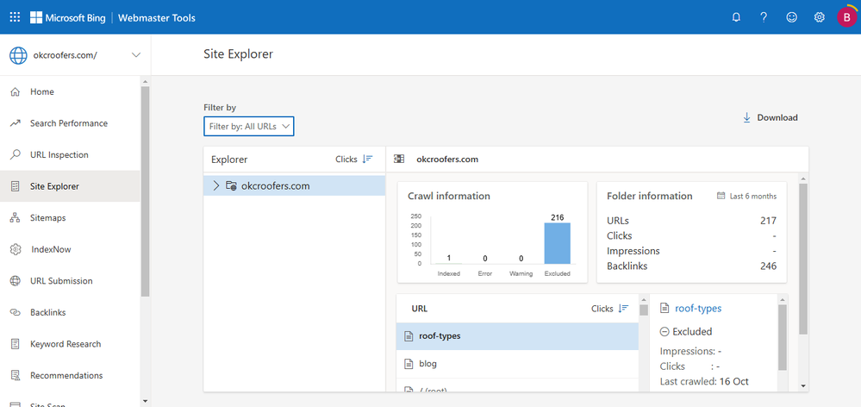Click the Site Explorer sidebar icon

pyautogui.click(x=16, y=187)
